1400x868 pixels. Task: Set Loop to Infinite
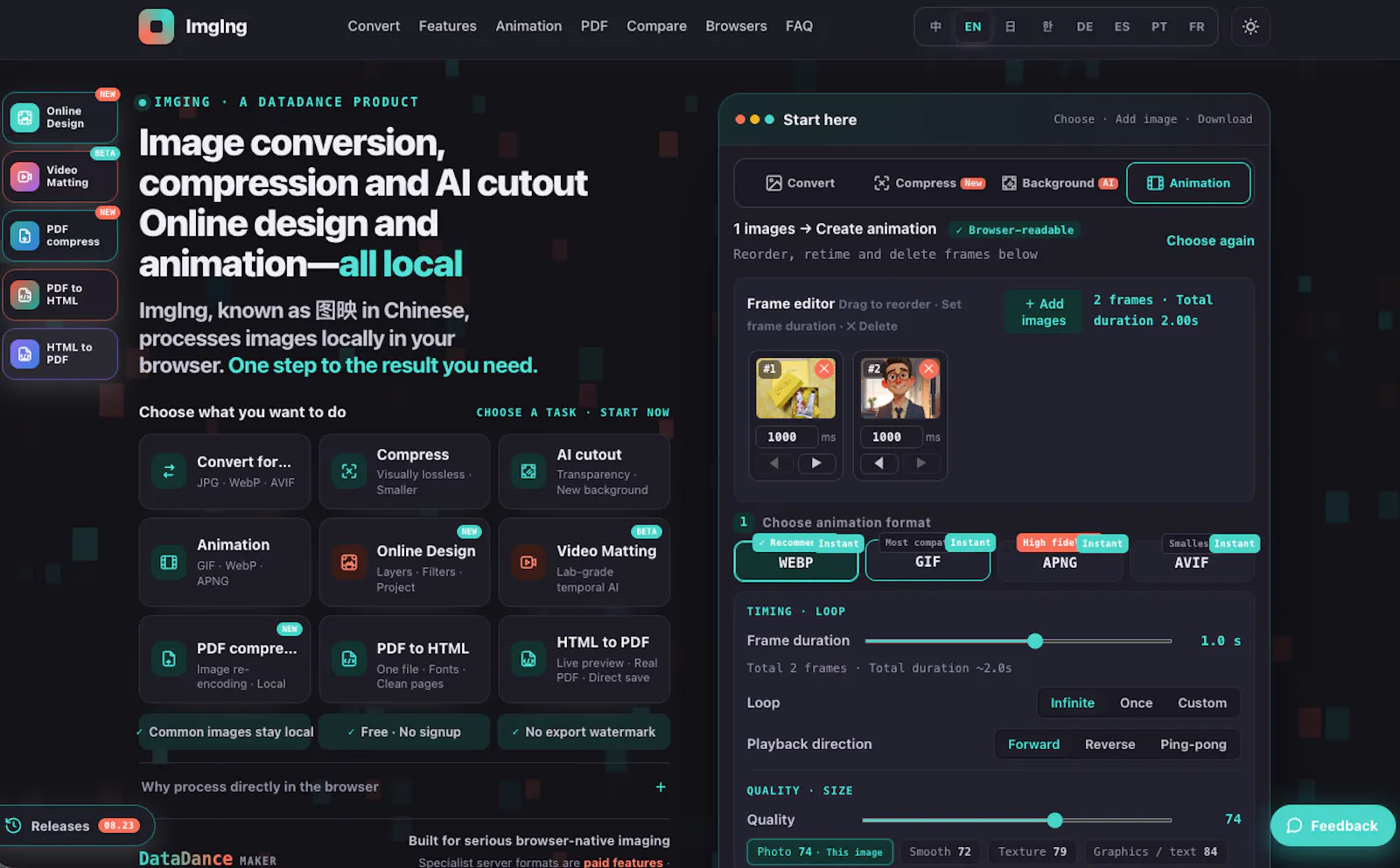click(x=1072, y=703)
